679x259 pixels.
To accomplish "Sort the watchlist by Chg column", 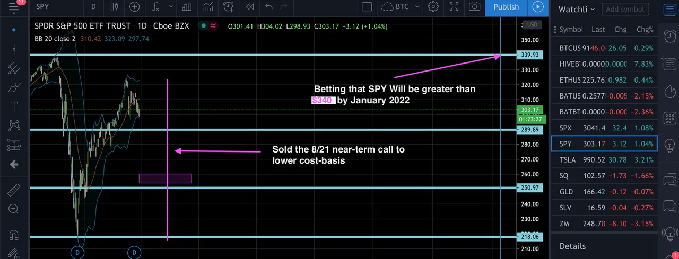I will [620, 30].
